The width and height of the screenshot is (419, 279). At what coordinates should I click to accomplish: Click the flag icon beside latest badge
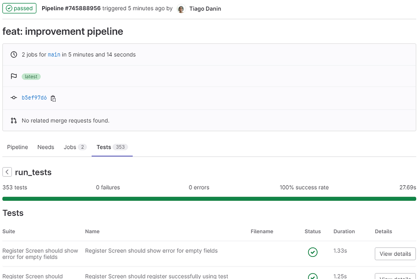(14, 77)
